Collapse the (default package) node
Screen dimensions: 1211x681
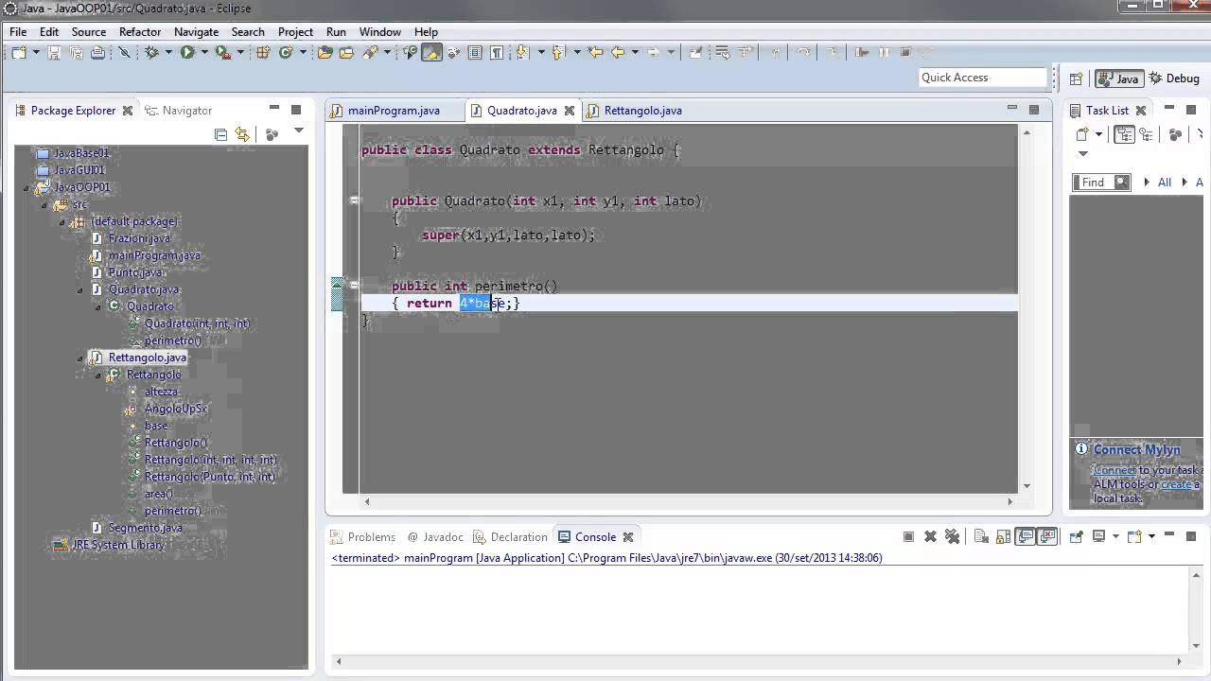(62, 221)
